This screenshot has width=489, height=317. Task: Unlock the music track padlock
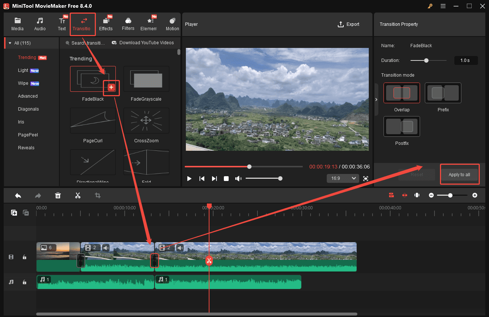[24, 282]
